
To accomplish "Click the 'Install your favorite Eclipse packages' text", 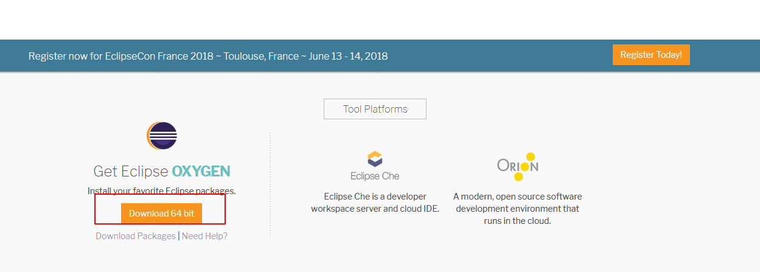I will point(162,191).
